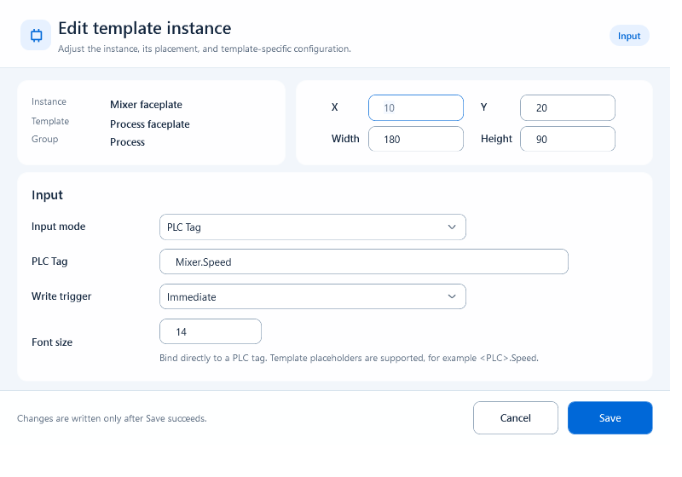Click the template instance chip icon
682x477 pixels.
coord(36,35)
